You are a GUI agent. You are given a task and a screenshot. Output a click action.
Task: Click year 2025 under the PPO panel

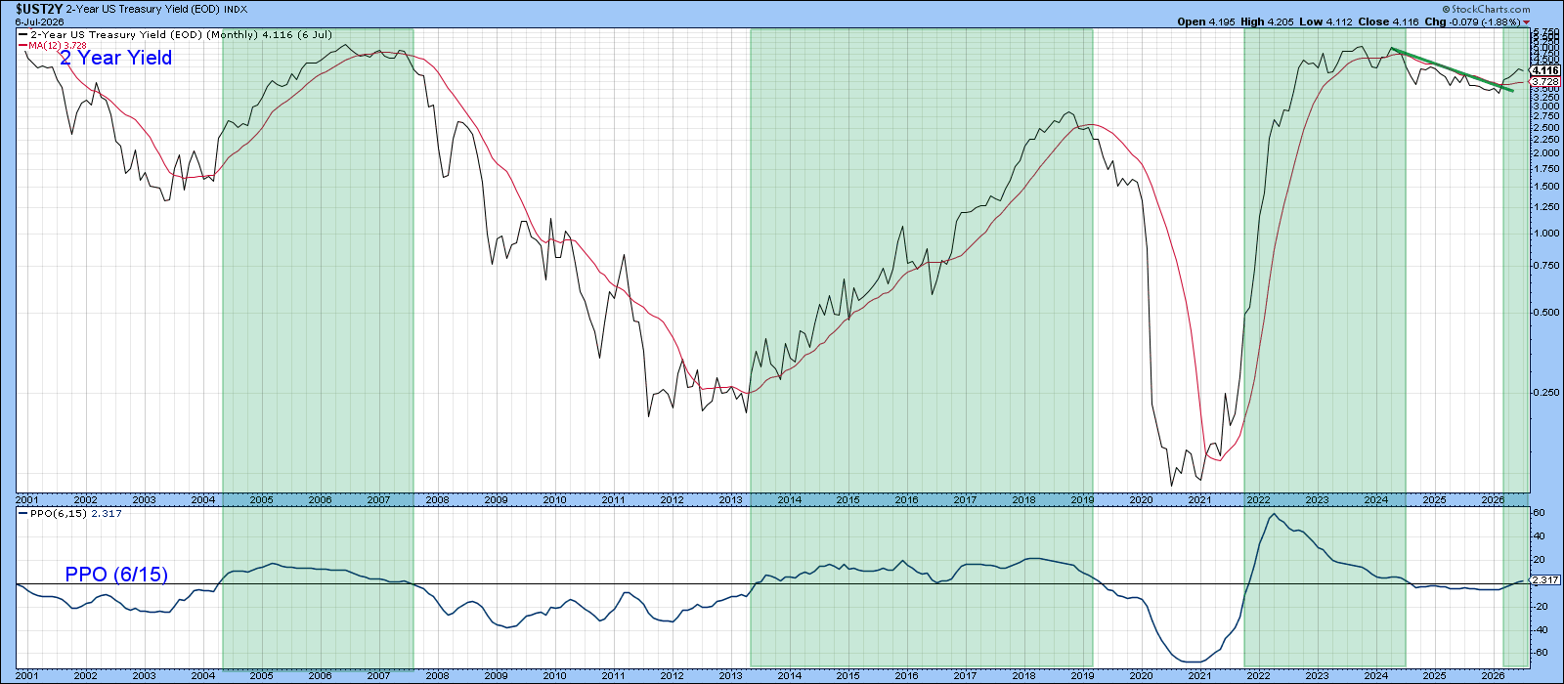coord(1435,675)
